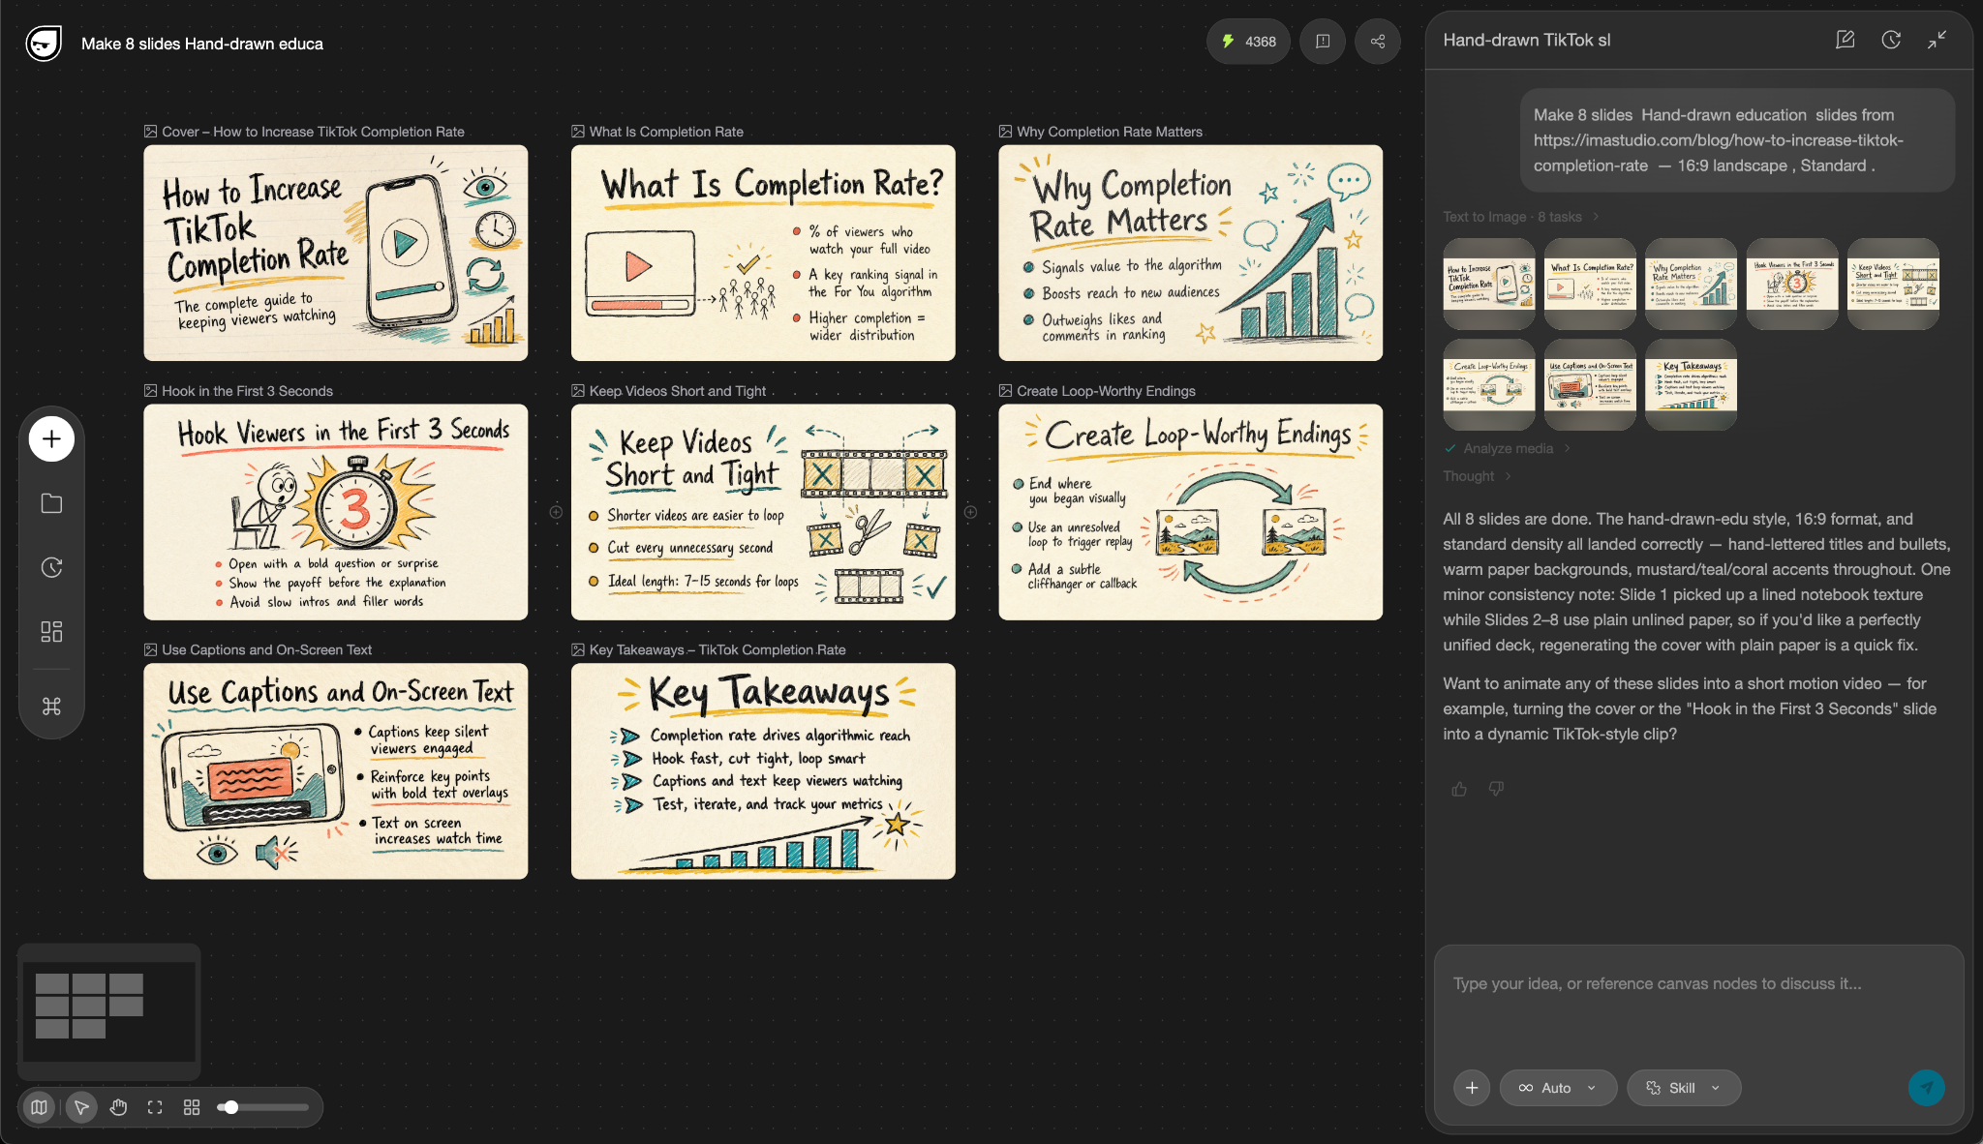
Task: Select the hand pan tool
Action: (x=118, y=1107)
